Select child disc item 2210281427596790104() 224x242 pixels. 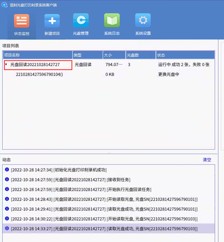tap(39, 74)
